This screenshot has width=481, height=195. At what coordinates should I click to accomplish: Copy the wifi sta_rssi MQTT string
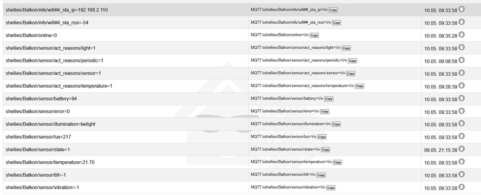pos(336,23)
